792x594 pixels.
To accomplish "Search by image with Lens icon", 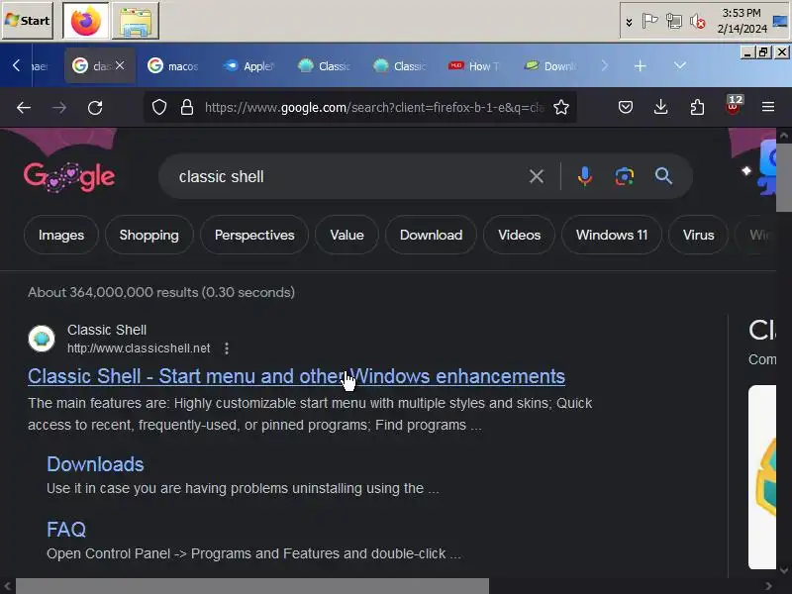I will (625, 176).
